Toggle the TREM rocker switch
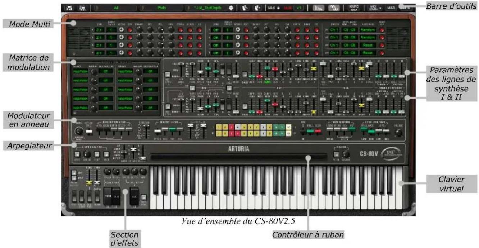 108,196
